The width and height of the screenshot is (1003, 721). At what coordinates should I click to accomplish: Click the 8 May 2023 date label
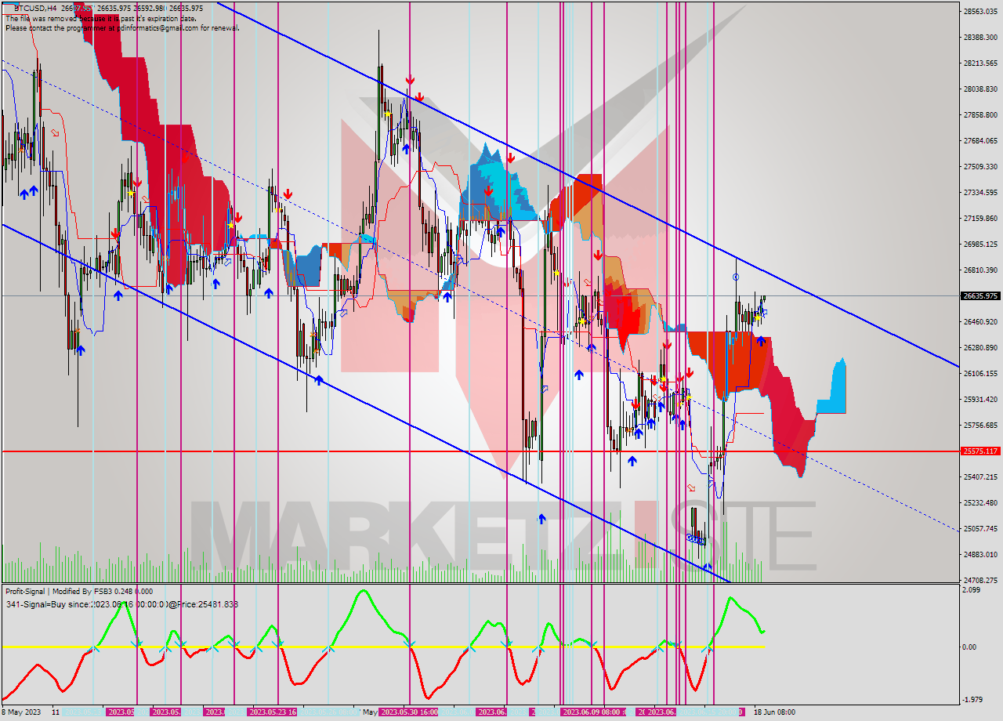pyautogui.click(x=20, y=712)
